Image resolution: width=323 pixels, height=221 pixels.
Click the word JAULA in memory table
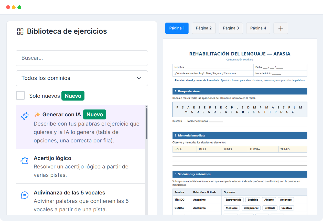click(x=202, y=149)
